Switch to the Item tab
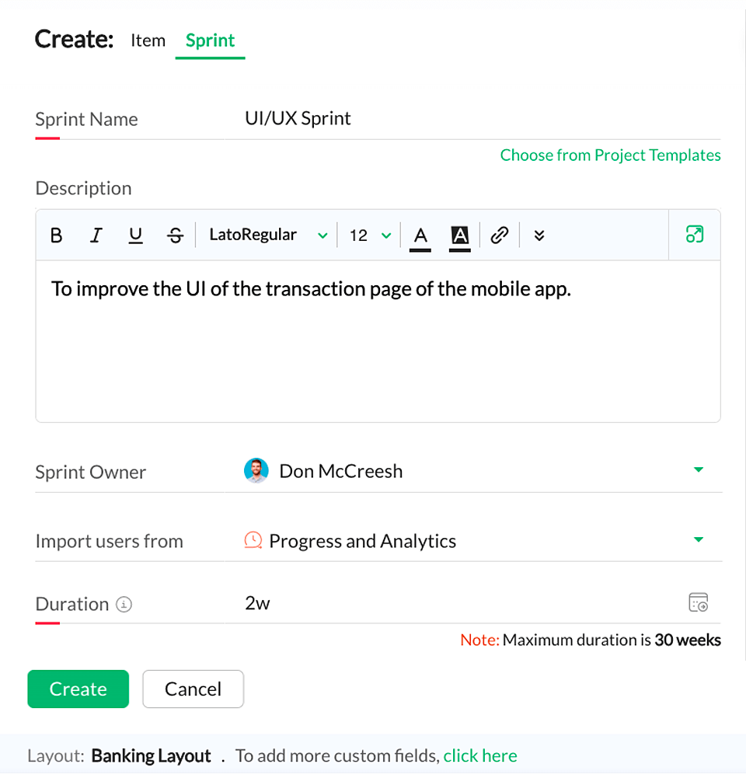Viewport: 746px width, 778px height. (148, 40)
